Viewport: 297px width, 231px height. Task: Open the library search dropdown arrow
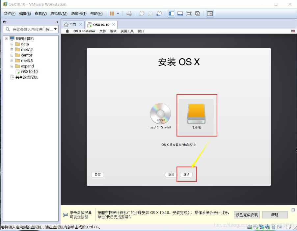coord(55,29)
